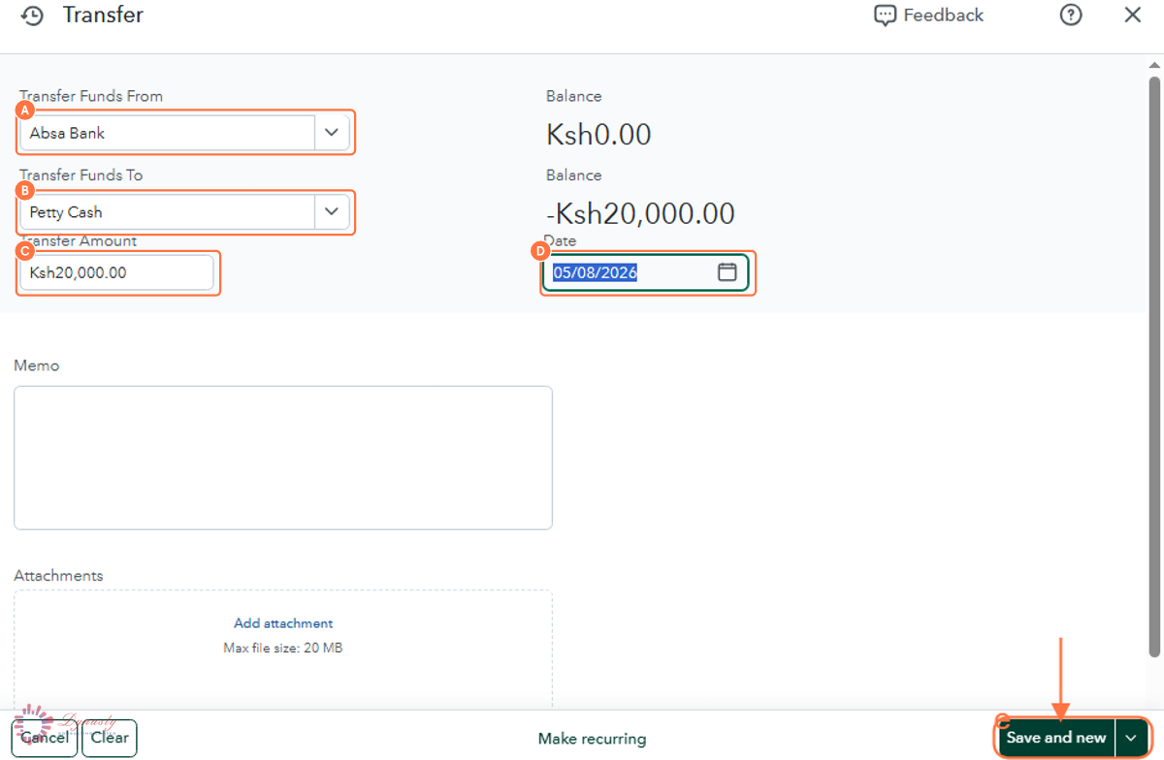Expand the Transfer Funds From dropdown arrow
This screenshot has height=760, width=1164.
pyautogui.click(x=332, y=133)
